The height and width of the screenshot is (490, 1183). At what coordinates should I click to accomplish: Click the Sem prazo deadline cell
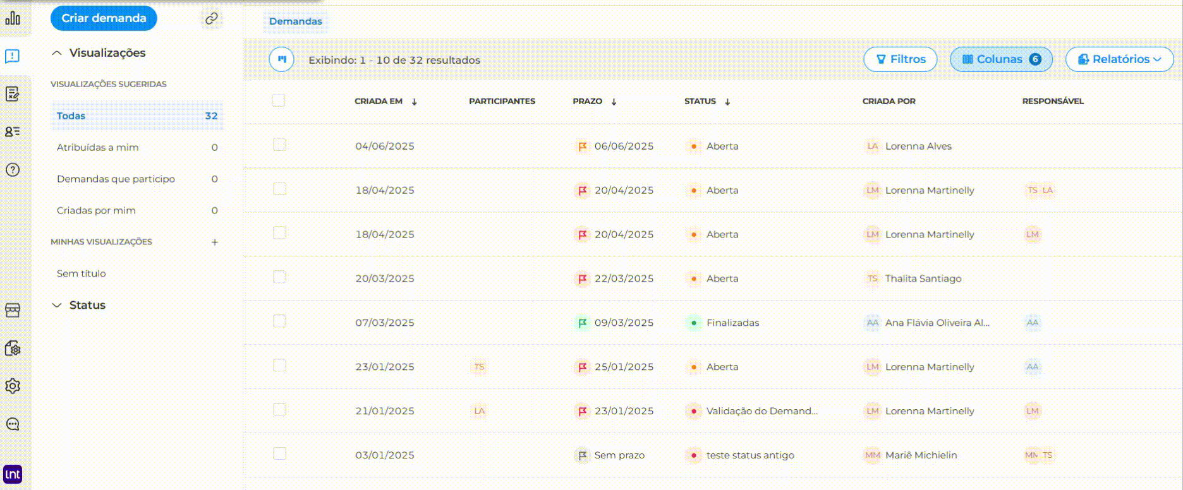click(x=619, y=455)
